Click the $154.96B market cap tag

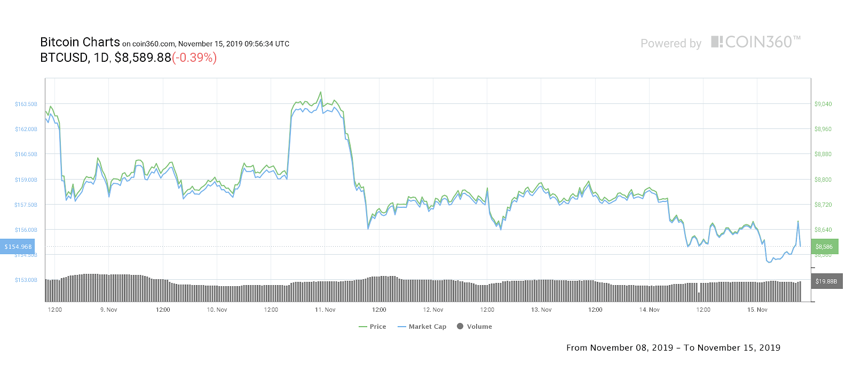click(18, 247)
